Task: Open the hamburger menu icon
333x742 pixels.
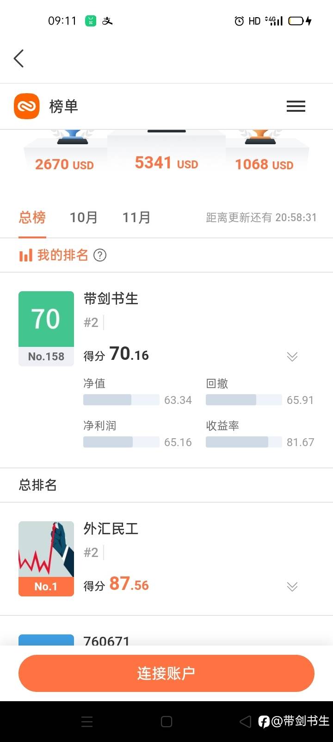Action: (x=296, y=106)
